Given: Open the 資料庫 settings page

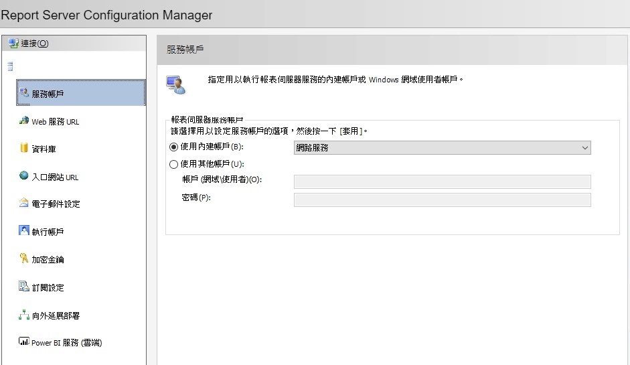Looking at the screenshot, I should [x=44, y=149].
